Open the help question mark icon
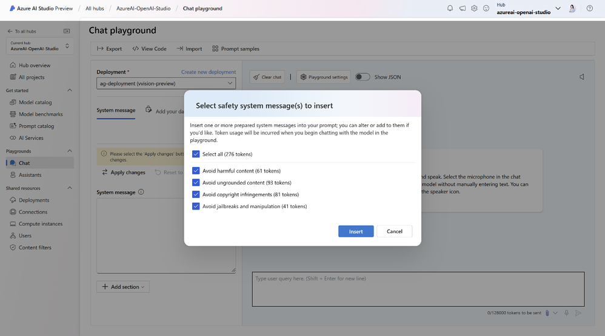 tap(589, 8)
